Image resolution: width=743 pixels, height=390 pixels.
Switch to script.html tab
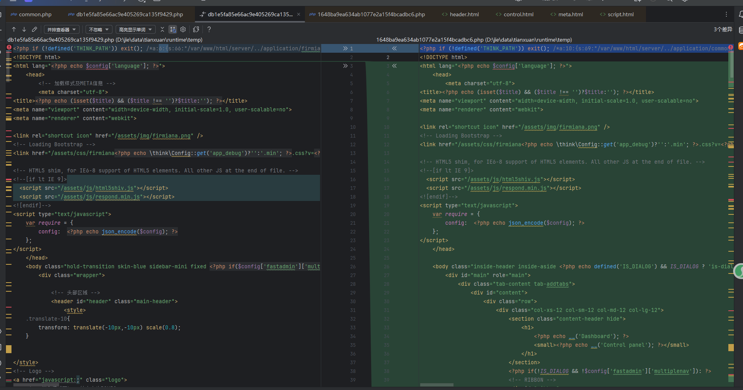point(617,14)
